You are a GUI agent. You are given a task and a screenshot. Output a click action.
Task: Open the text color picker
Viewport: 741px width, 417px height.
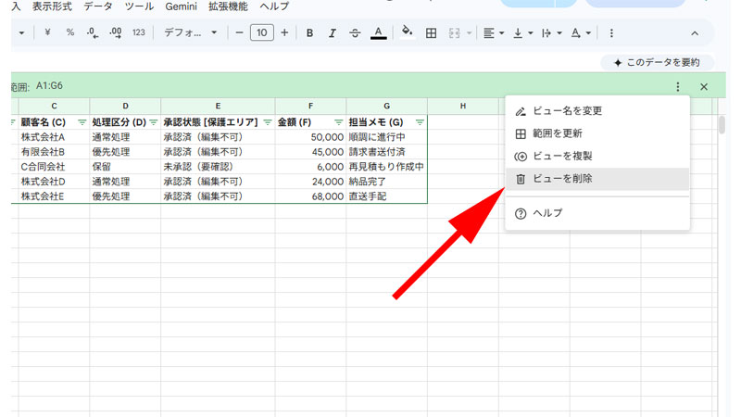point(378,33)
